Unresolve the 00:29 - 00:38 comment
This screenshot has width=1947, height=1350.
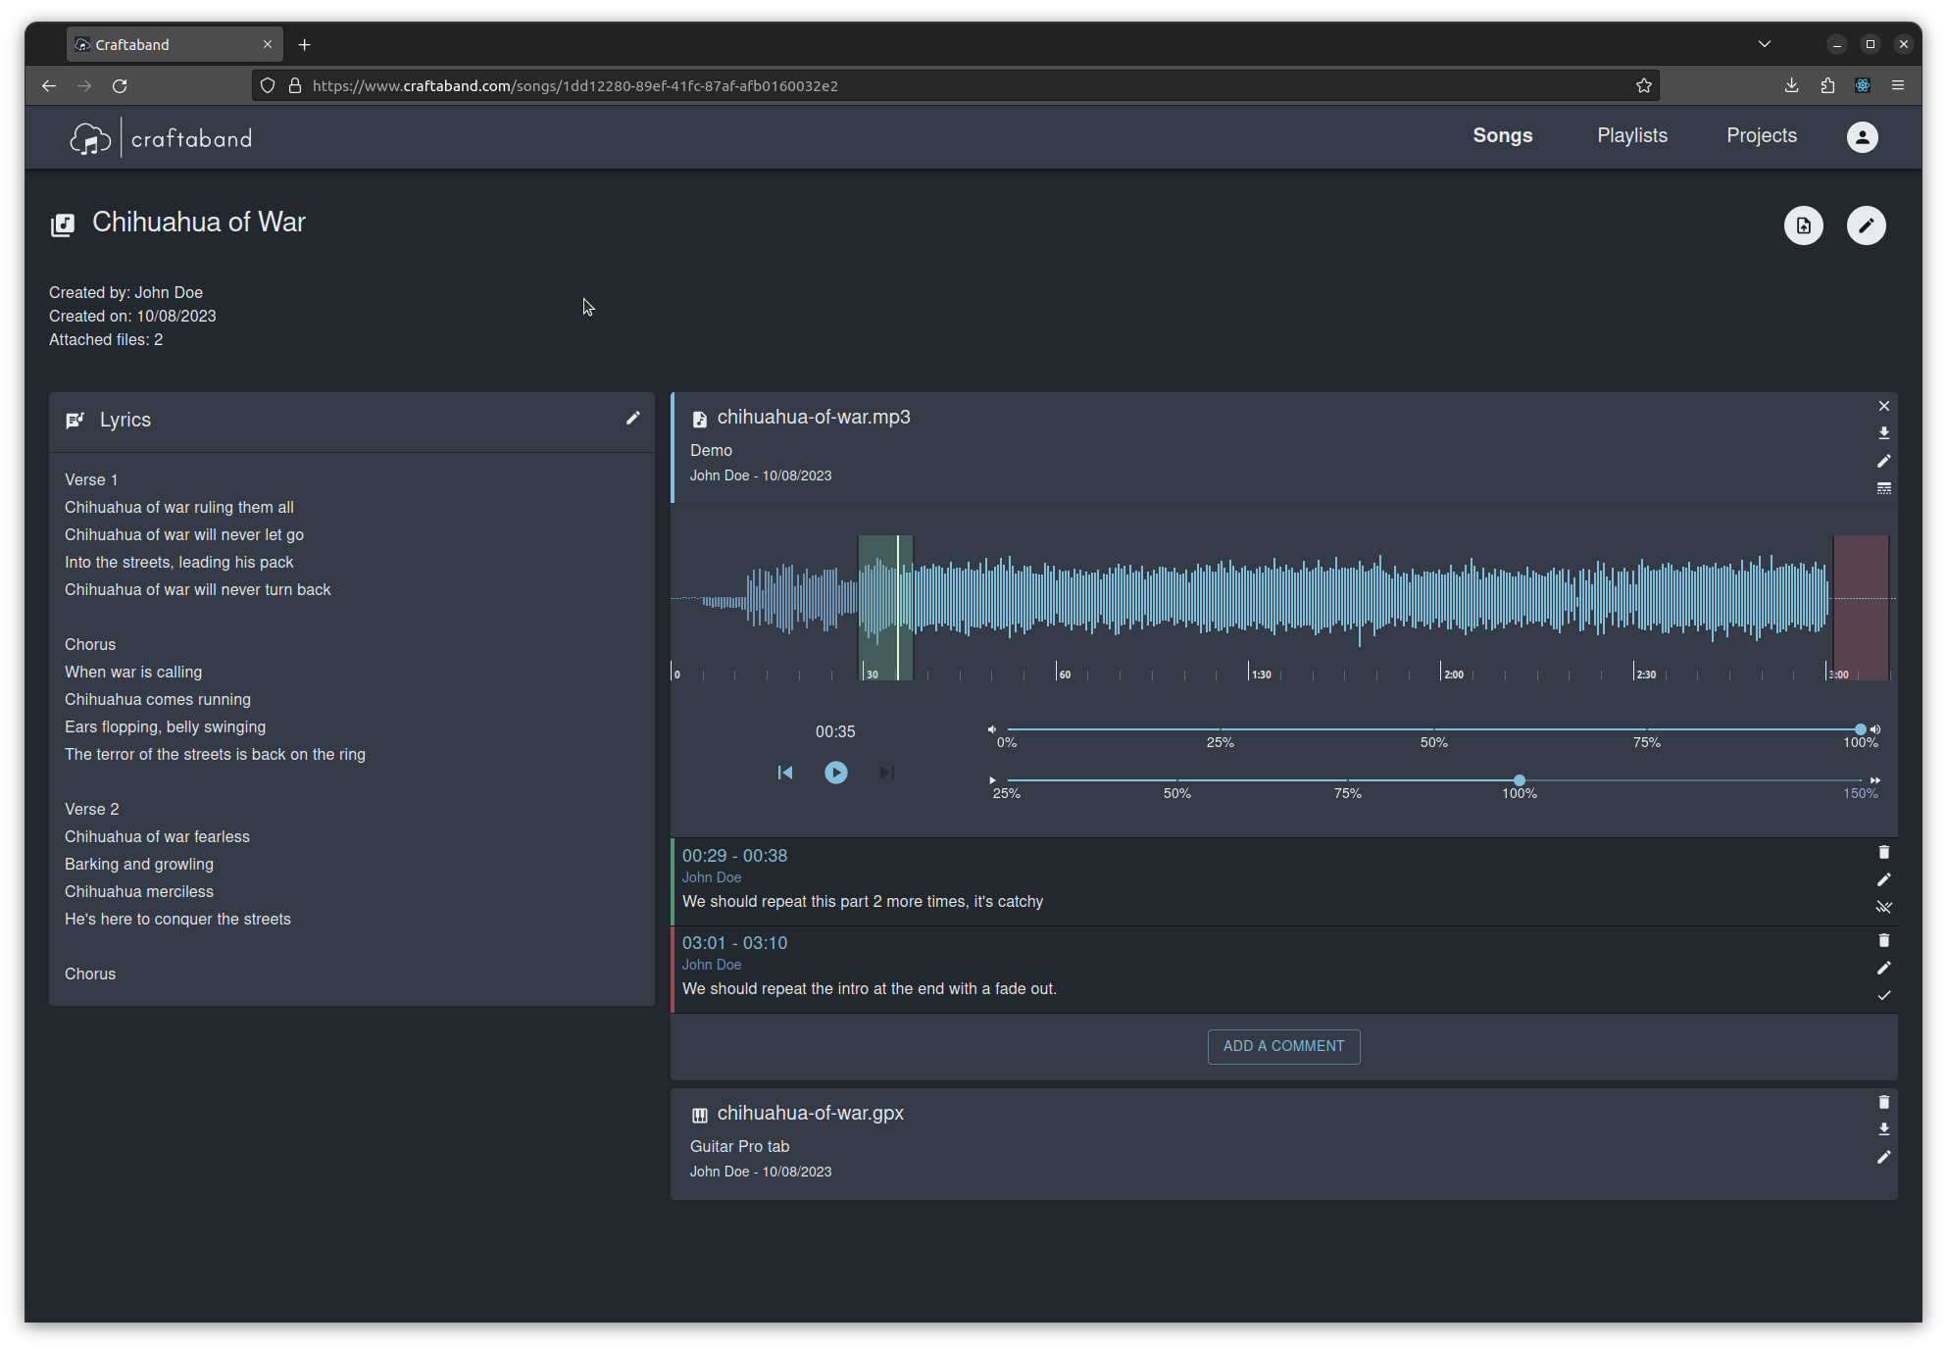tap(1883, 908)
